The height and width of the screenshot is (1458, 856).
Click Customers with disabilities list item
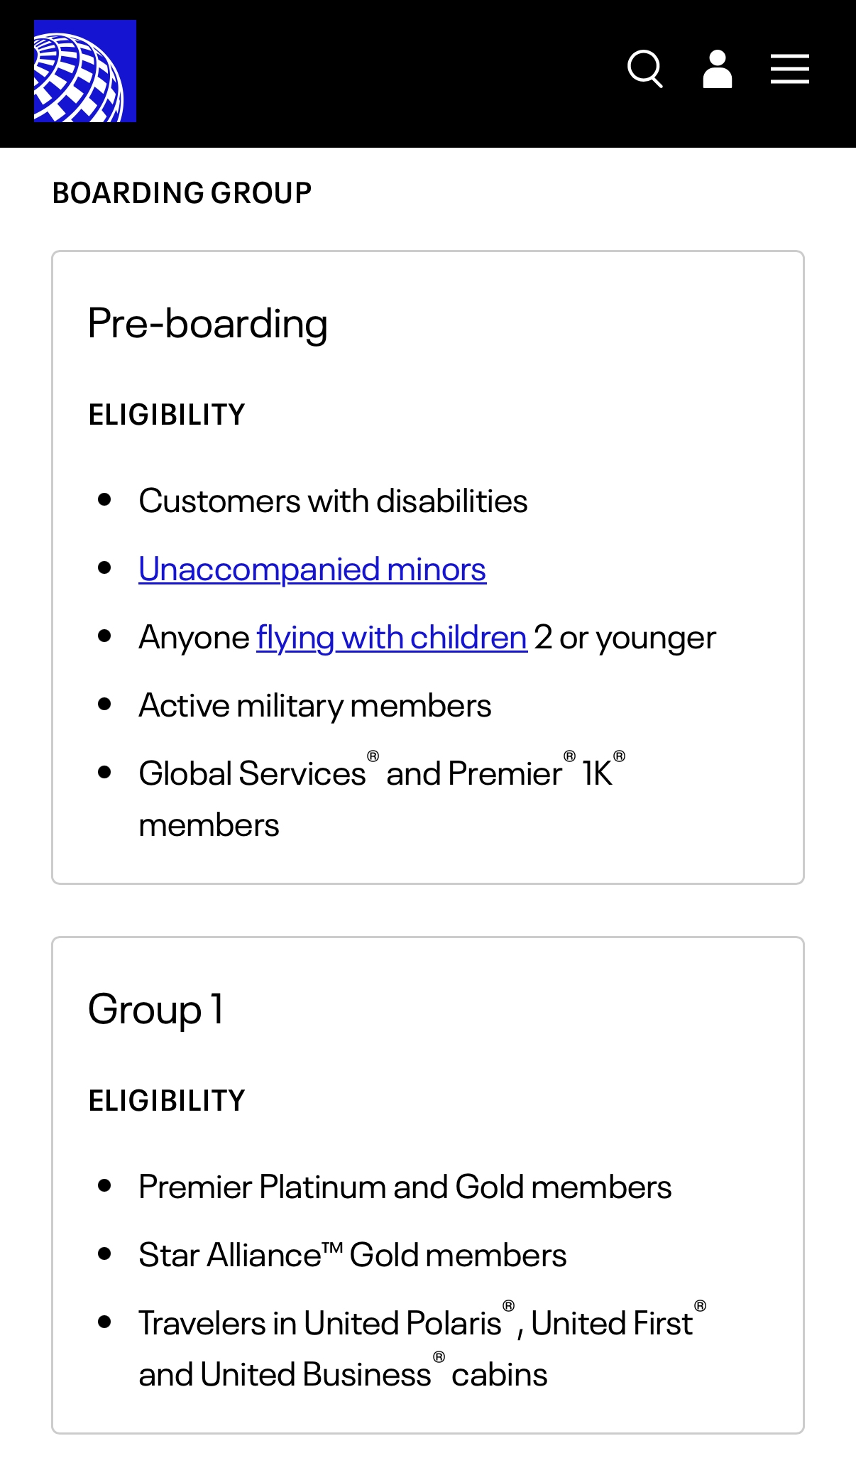pyautogui.click(x=333, y=501)
